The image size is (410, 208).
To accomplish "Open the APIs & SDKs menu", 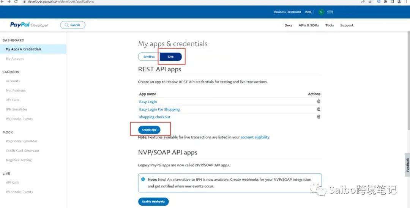I will [309, 25].
